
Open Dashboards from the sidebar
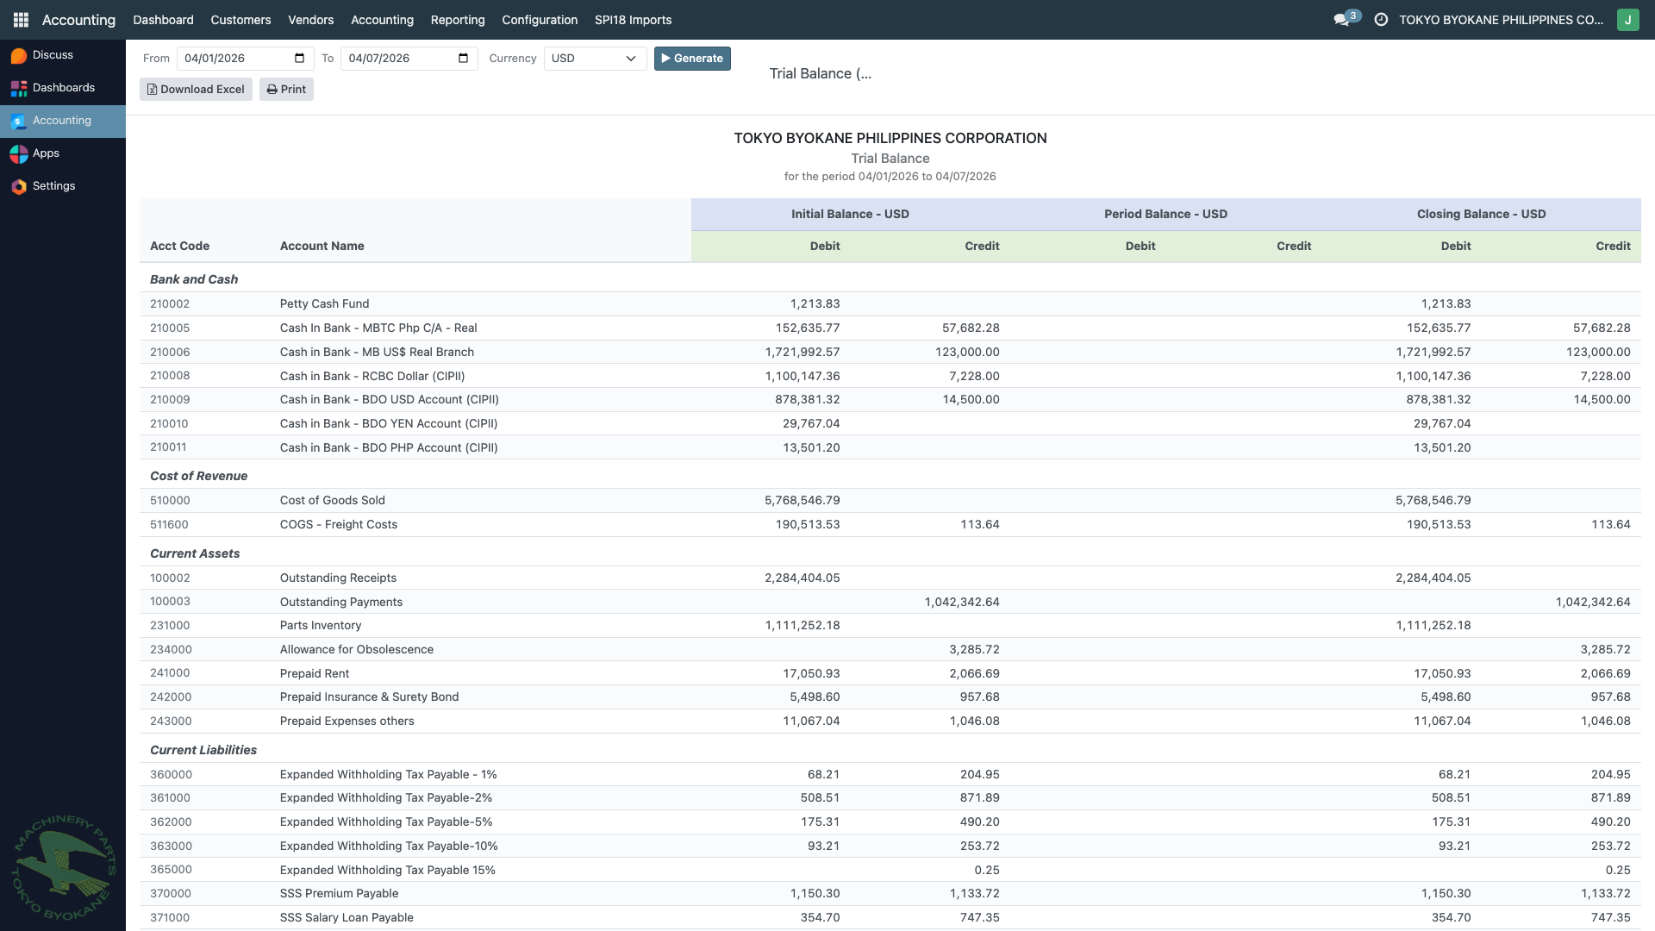coord(63,88)
